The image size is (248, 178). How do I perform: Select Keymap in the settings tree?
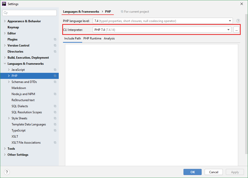13,27
